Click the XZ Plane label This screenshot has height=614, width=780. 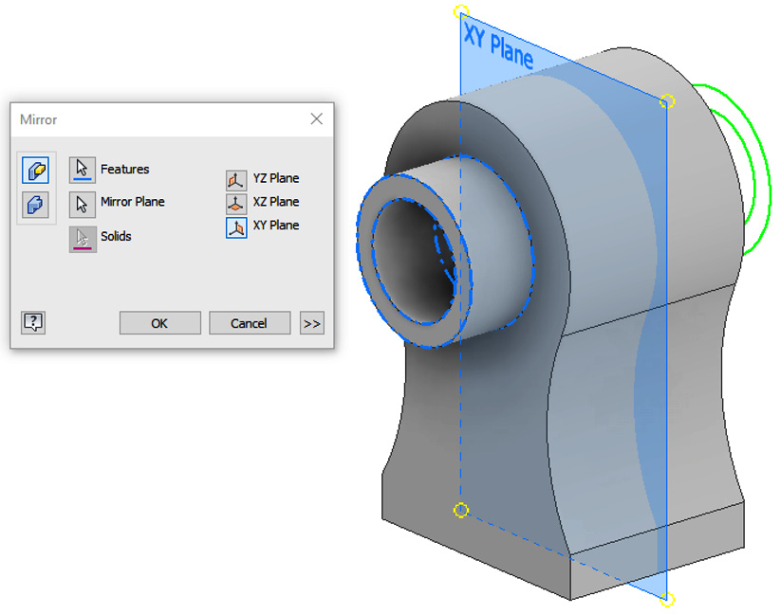click(x=276, y=202)
